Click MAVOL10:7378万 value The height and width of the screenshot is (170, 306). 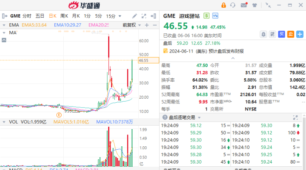[x=114, y=122]
